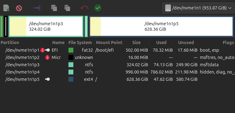The image size is (235, 113).
Task: Click dark blue ext4 color swatch
Action: 71,79
